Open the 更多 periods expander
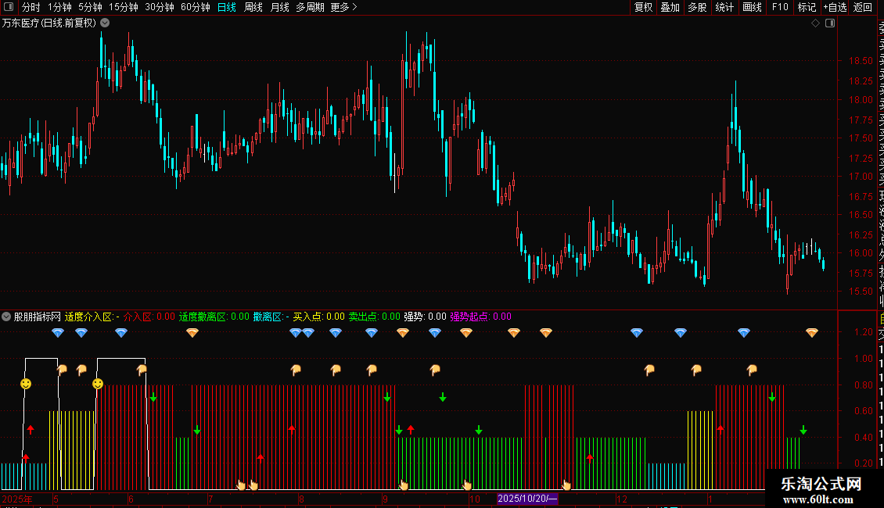Image resolution: width=884 pixels, height=508 pixels. pos(343,7)
